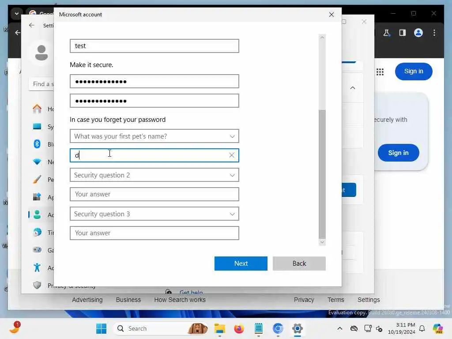
Task: Toggle Chrome side panel icon
Action: [x=402, y=33]
